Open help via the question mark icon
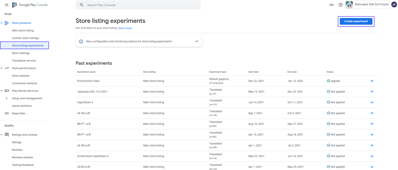The width and height of the screenshot is (398, 170). coord(340,5)
